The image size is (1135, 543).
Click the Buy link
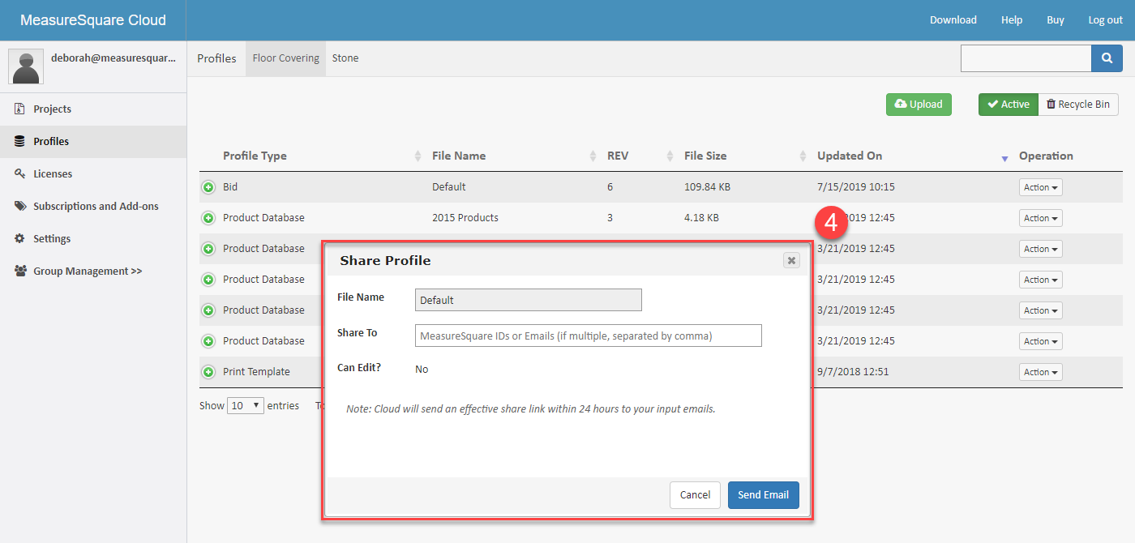click(1056, 20)
